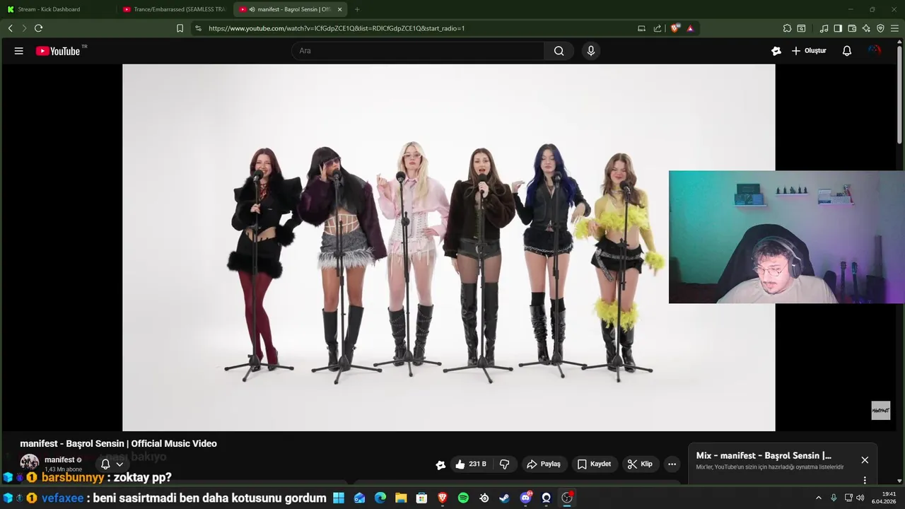Viewport: 905px width, 509px height.
Task: Open the manifest channel name link
Action: tap(59, 460)
